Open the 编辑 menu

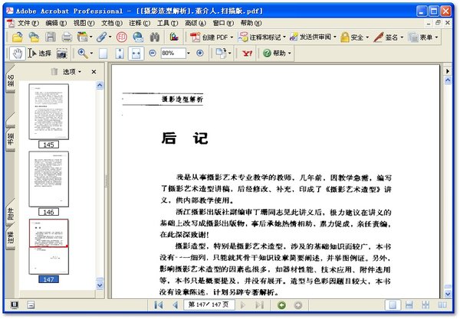coord(56,23)
